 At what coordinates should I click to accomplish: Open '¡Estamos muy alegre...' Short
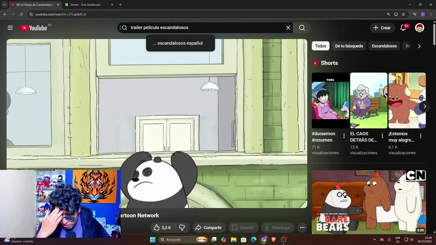407,100
